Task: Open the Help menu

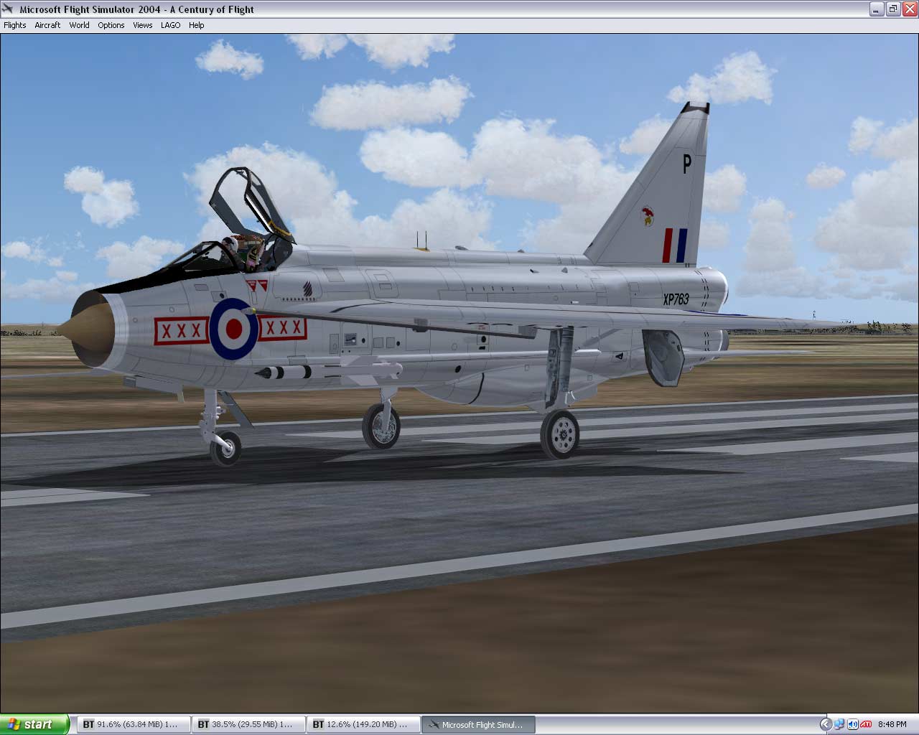Action: 197,25
